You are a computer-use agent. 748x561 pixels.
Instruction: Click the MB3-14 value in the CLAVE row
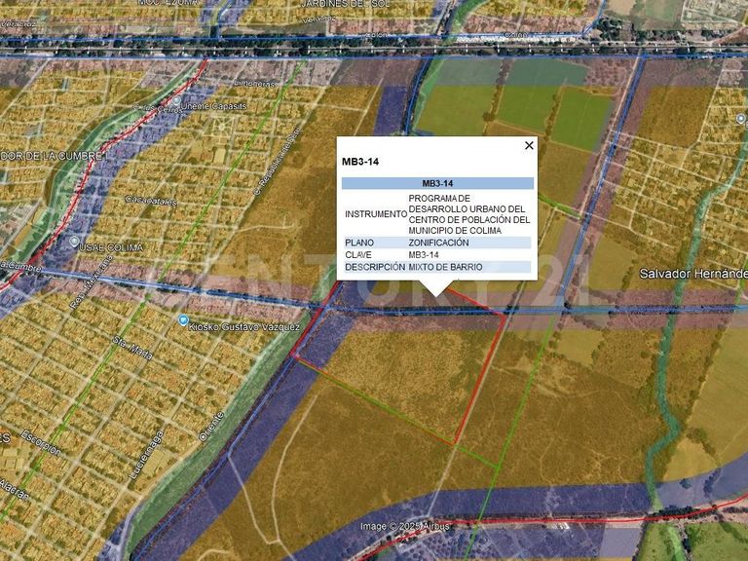click(x=423, y=255)
